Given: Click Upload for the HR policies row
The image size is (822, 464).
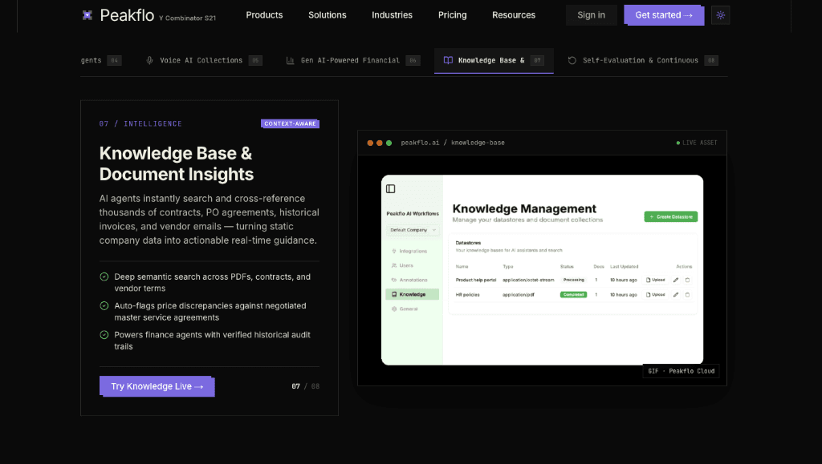Looking at the screenshot, I should [x=656, y=295].
